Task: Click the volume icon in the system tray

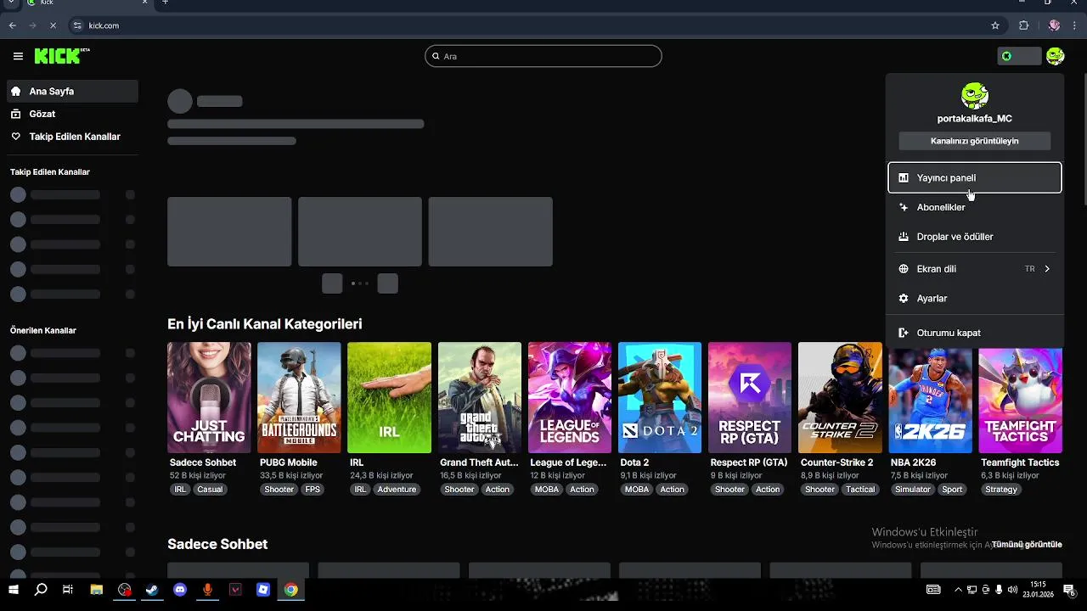Action: click(x=1011, y=590)
